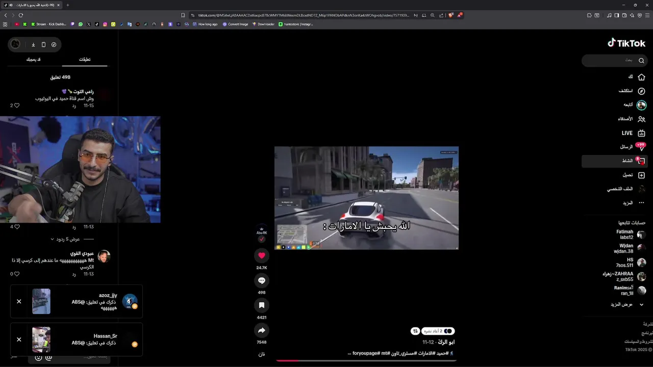The width and height of the screenshot is (653, 367).
Task: Open the LIVE icon in sidebar
Action: pos(641,133)
